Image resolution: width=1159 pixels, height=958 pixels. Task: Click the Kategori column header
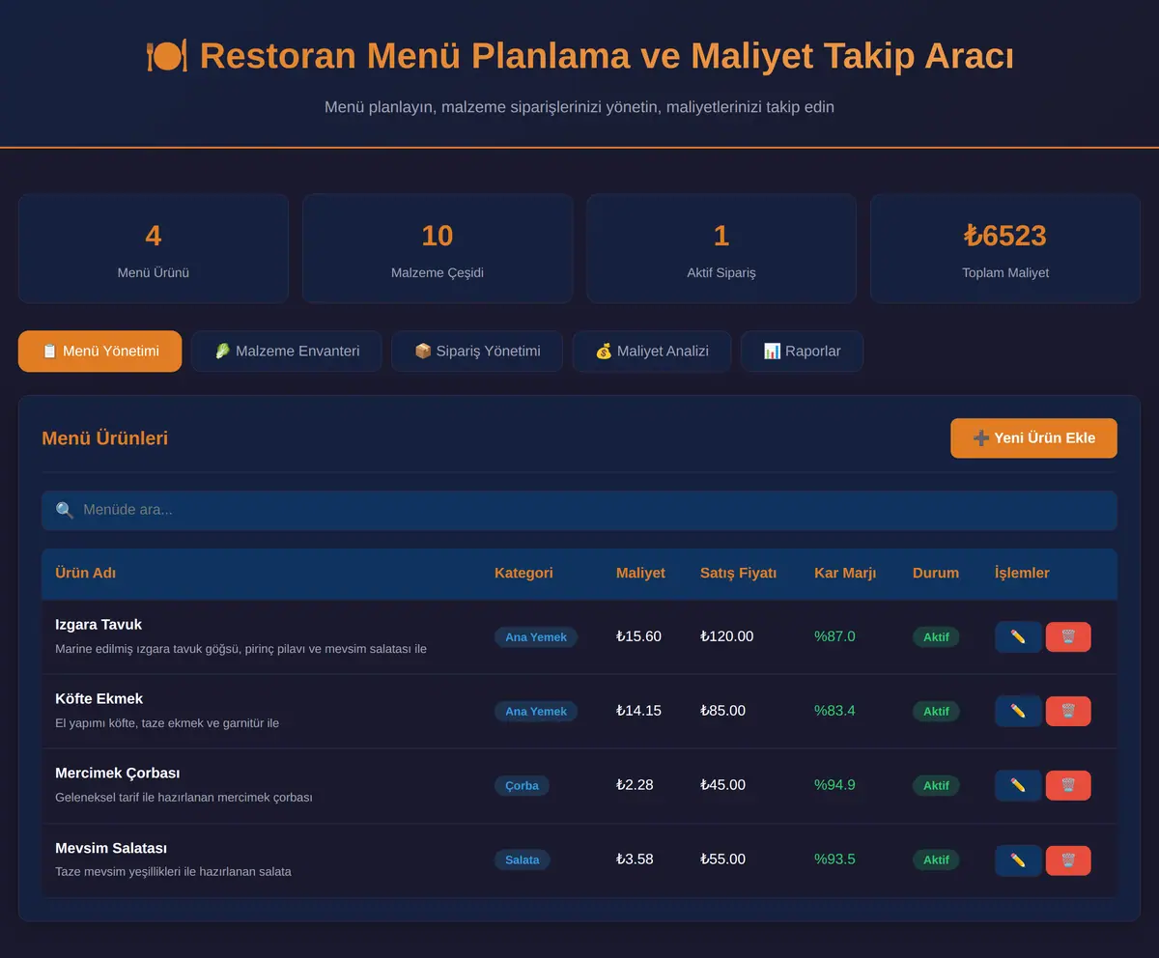pyautogui.click(x=523, y=573)
